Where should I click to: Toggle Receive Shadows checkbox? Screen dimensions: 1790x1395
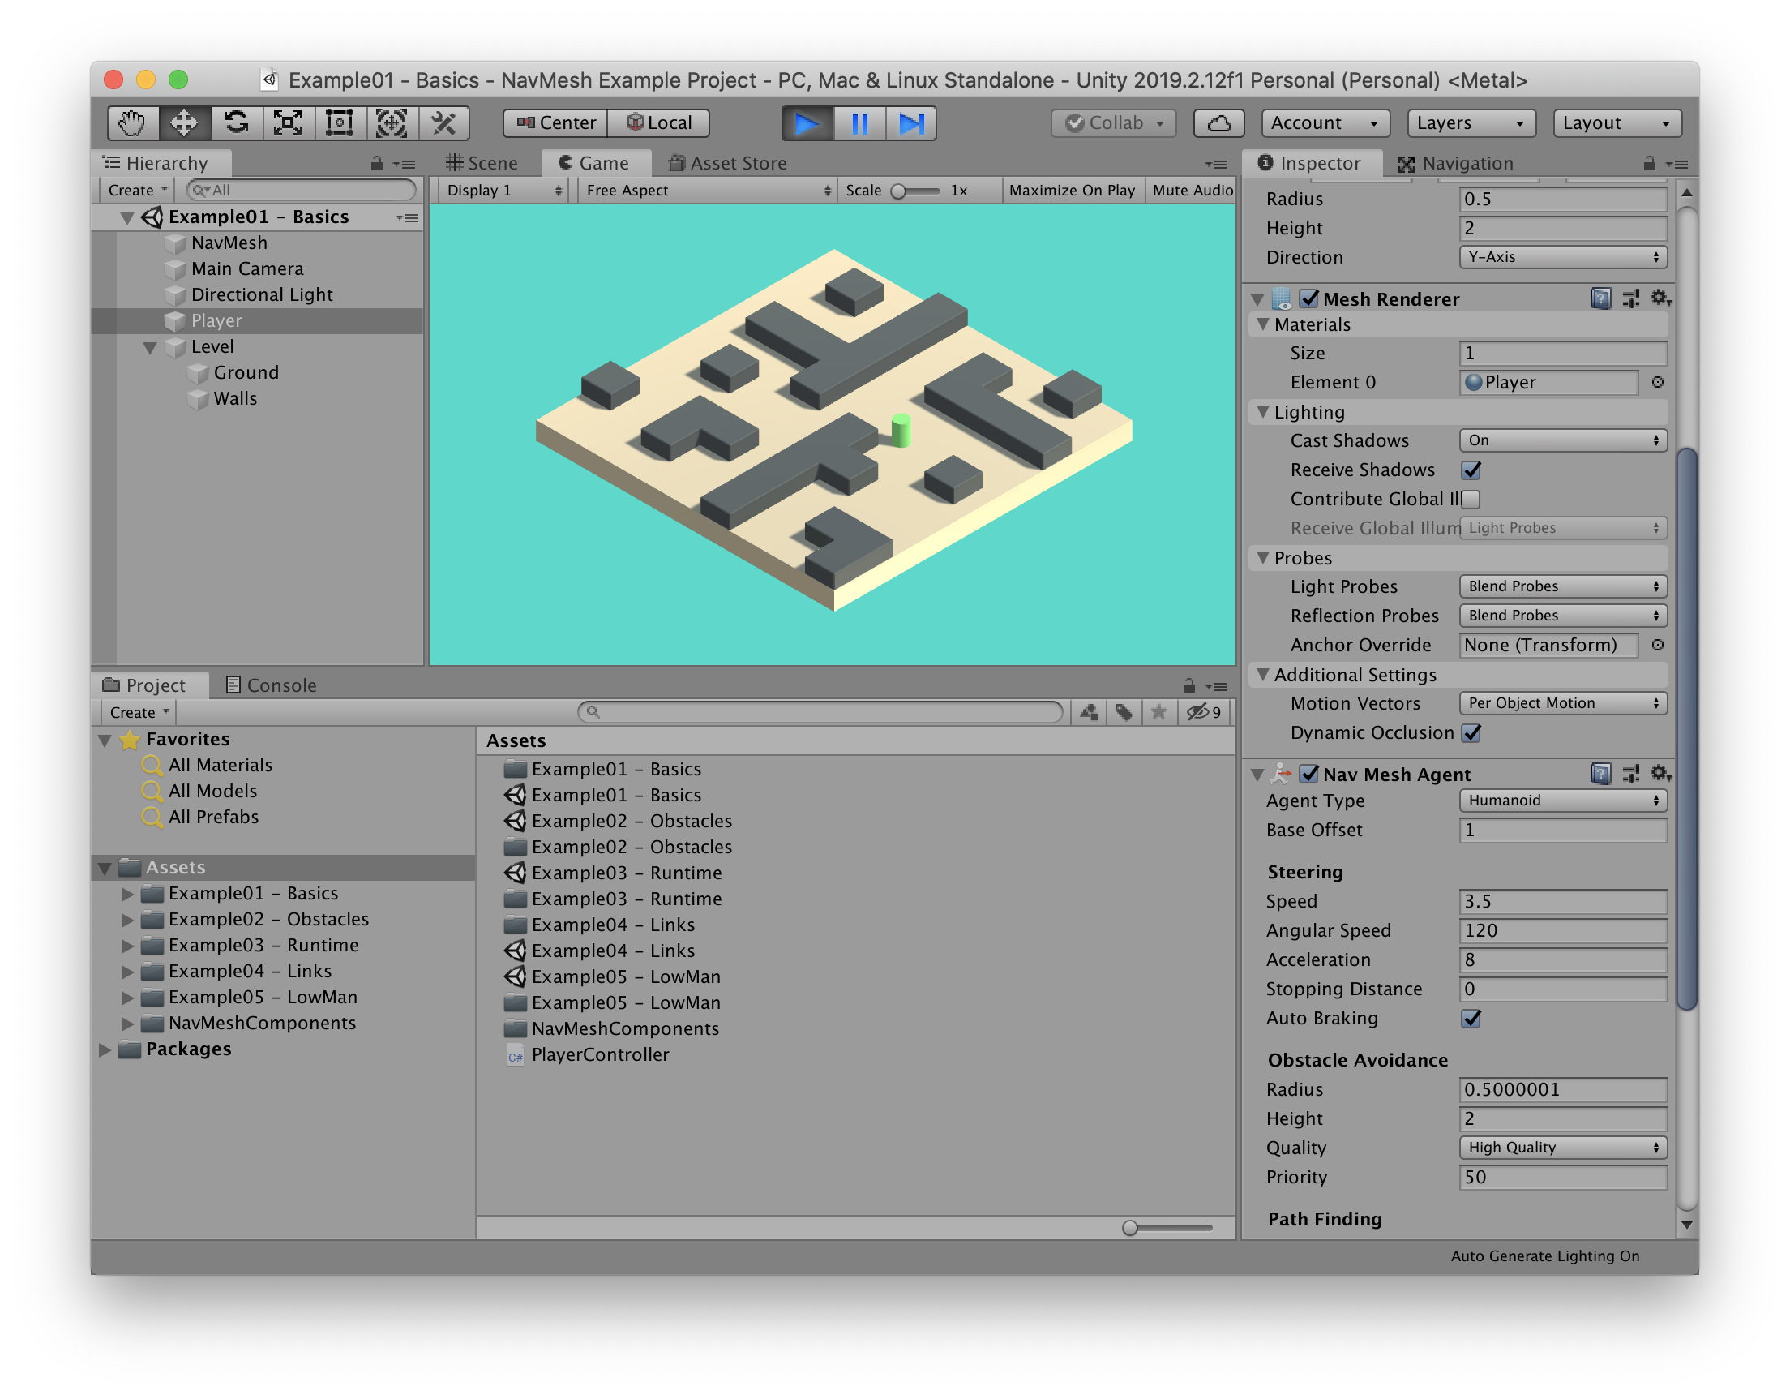point(1471,470)
